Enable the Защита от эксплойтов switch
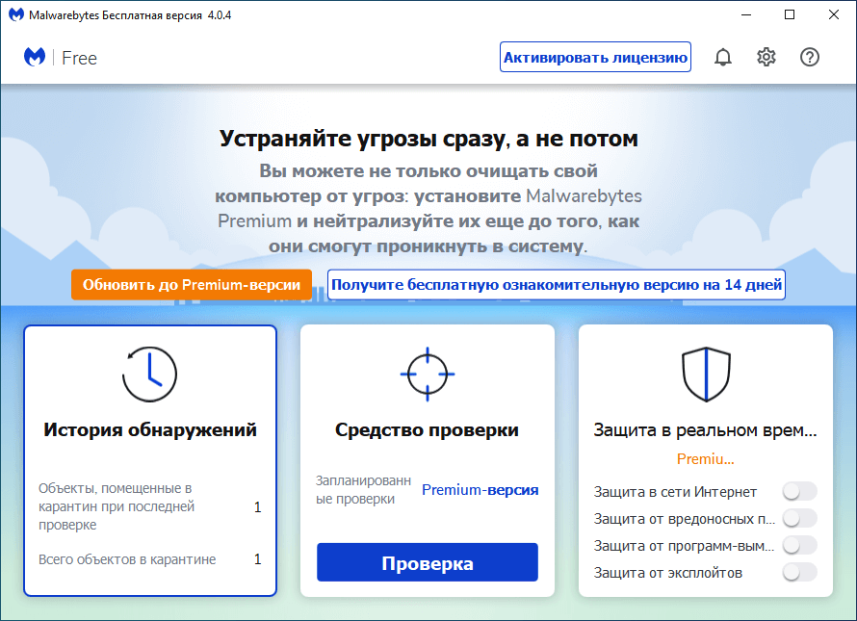 (798, 572)
